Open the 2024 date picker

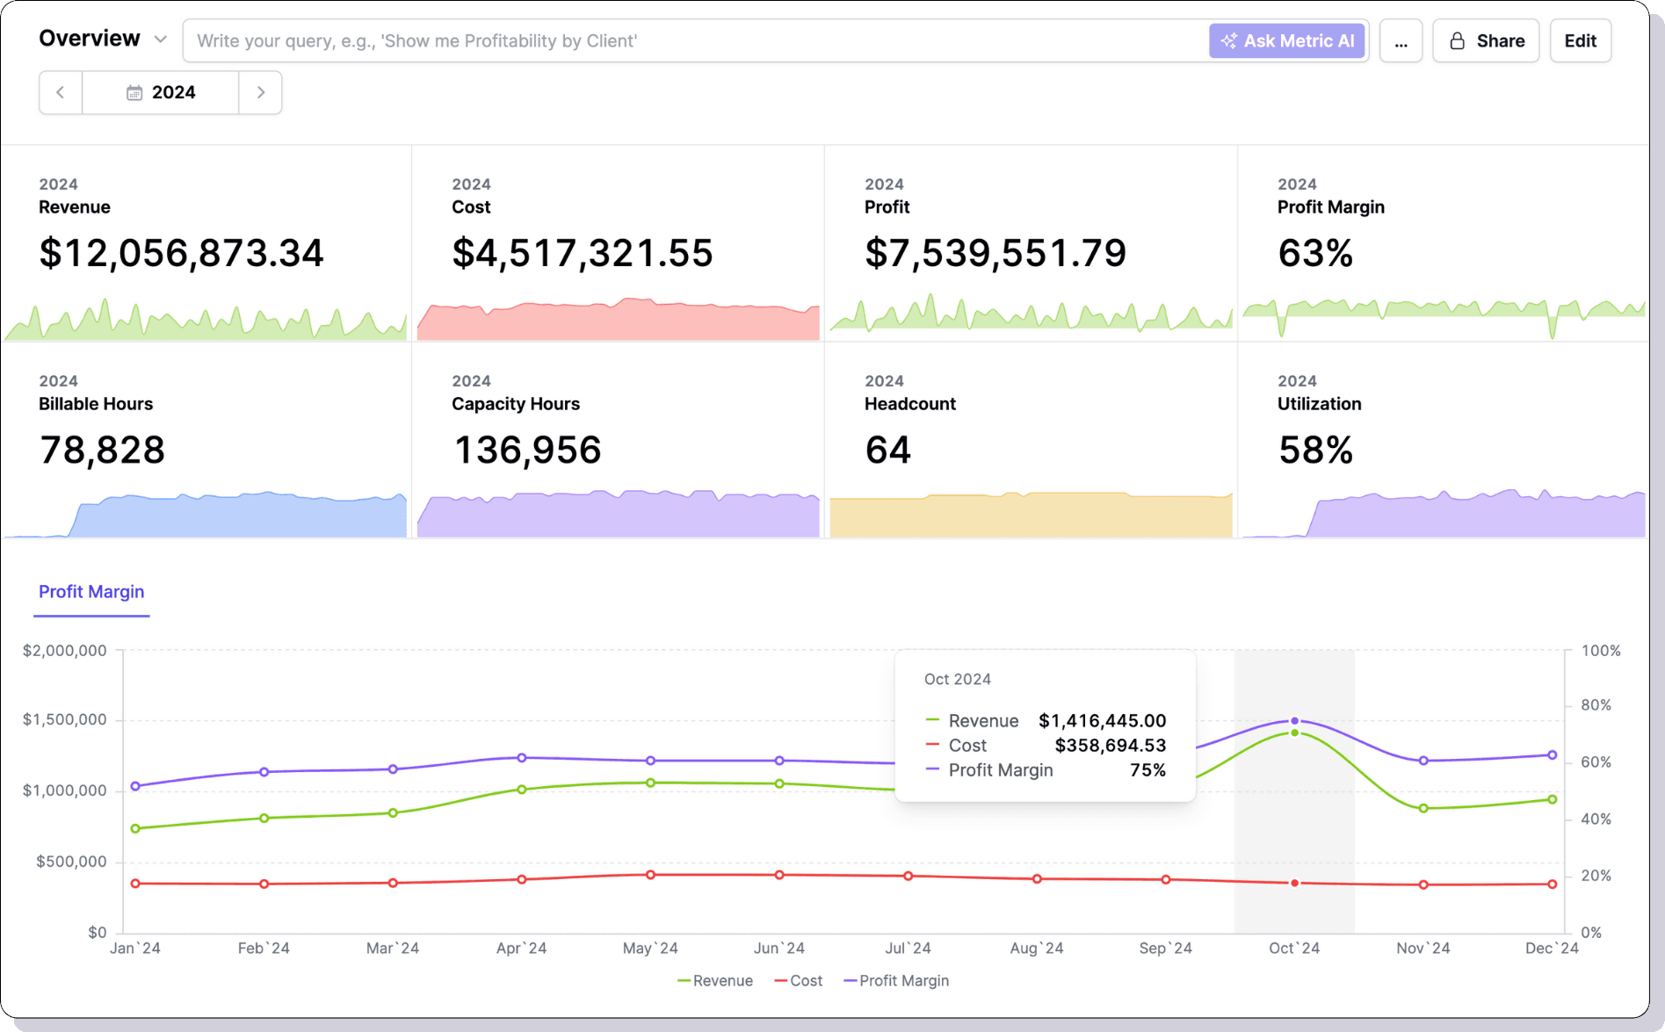click(x=161, y=92)
